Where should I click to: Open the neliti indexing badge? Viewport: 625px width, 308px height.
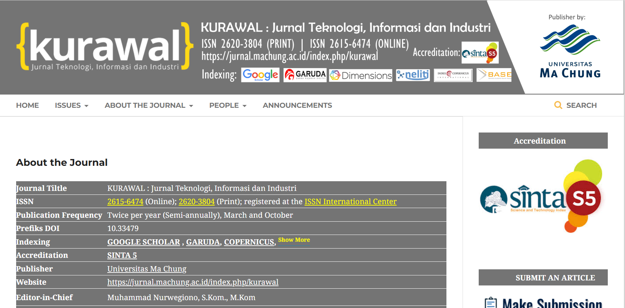[x=413, y=75]
